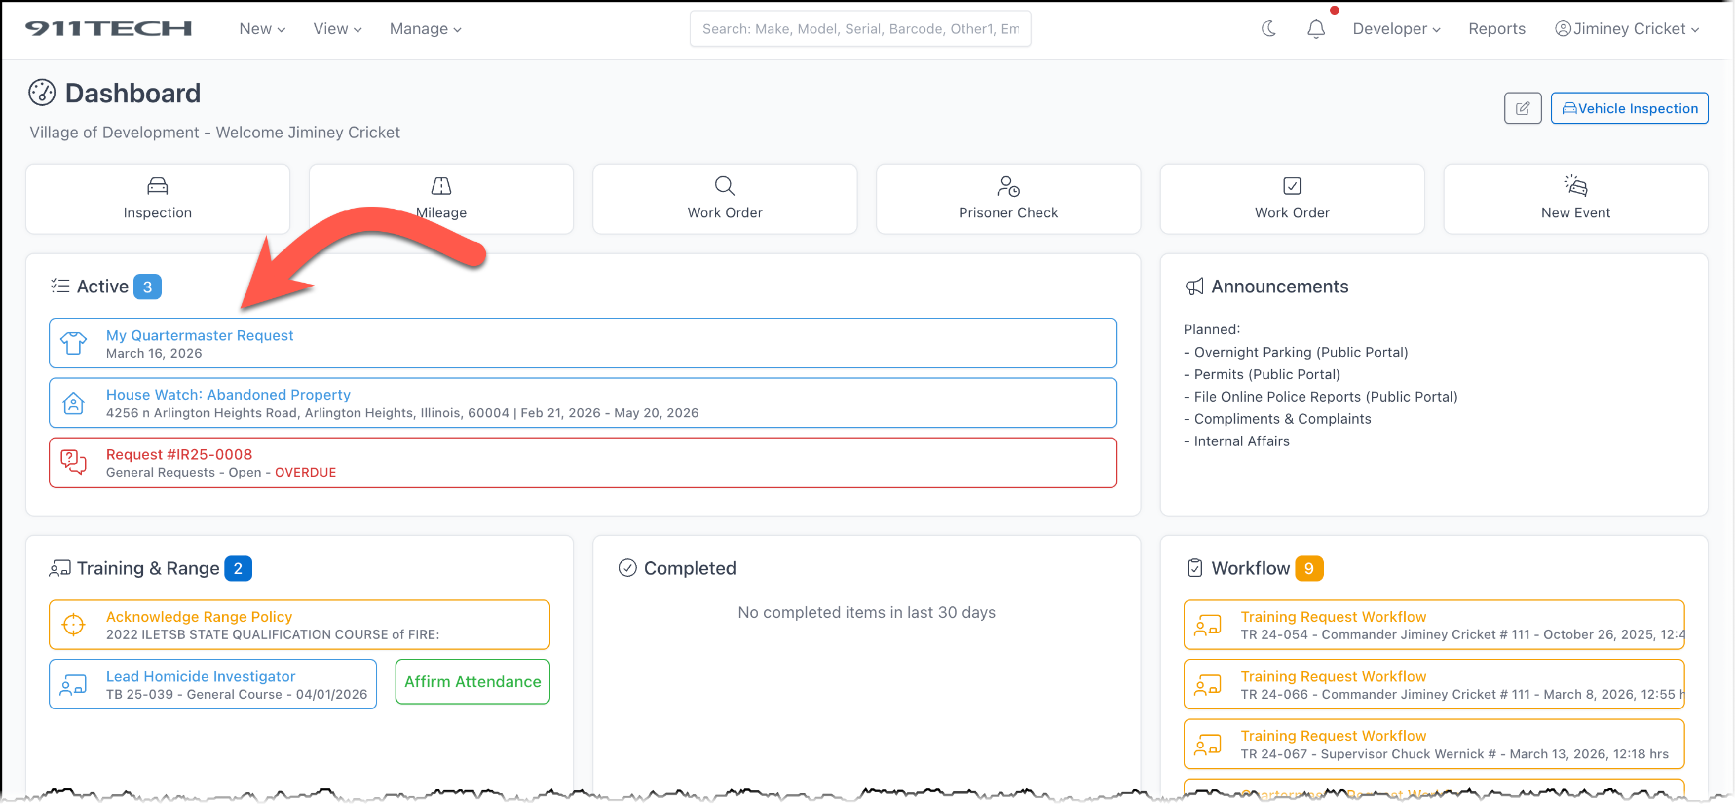This screenshot has height=804, width=1735.
Task: Open Prisoner Check shortcut tile
Action: point(1008,199)
